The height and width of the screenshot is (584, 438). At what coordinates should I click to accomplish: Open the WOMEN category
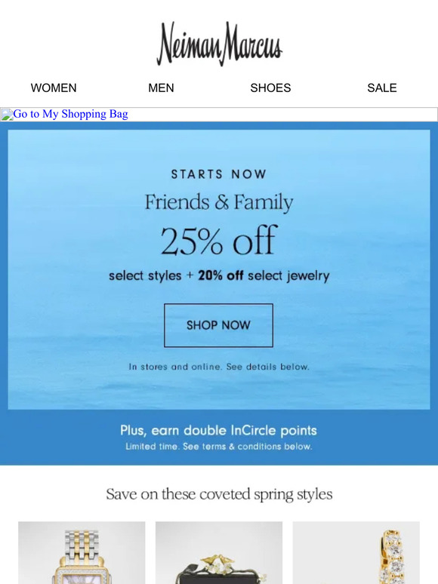[54, 88]
